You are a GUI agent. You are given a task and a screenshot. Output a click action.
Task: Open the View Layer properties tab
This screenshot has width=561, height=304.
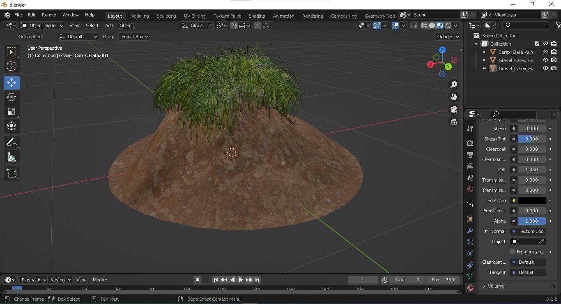click(x=470, y=166)
